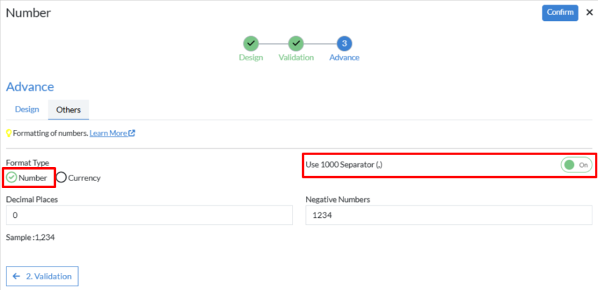Select the Number format type radio

point(11,178)
